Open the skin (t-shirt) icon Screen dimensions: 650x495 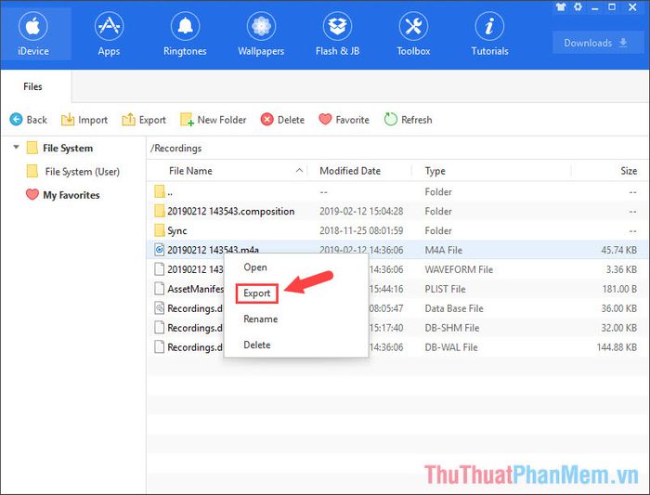tap(561, 7)
